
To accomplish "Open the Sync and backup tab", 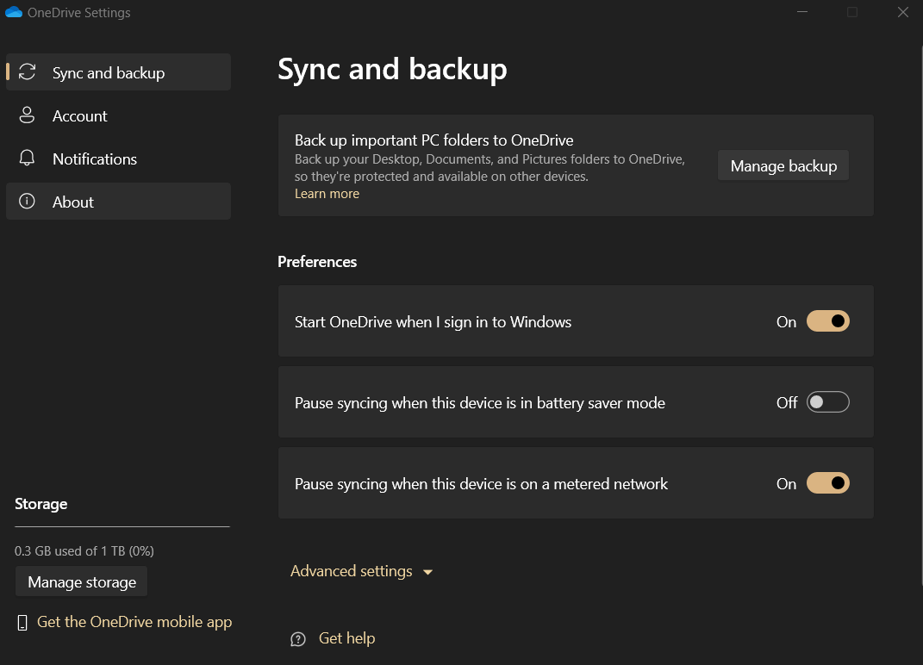I will point(118,71).
